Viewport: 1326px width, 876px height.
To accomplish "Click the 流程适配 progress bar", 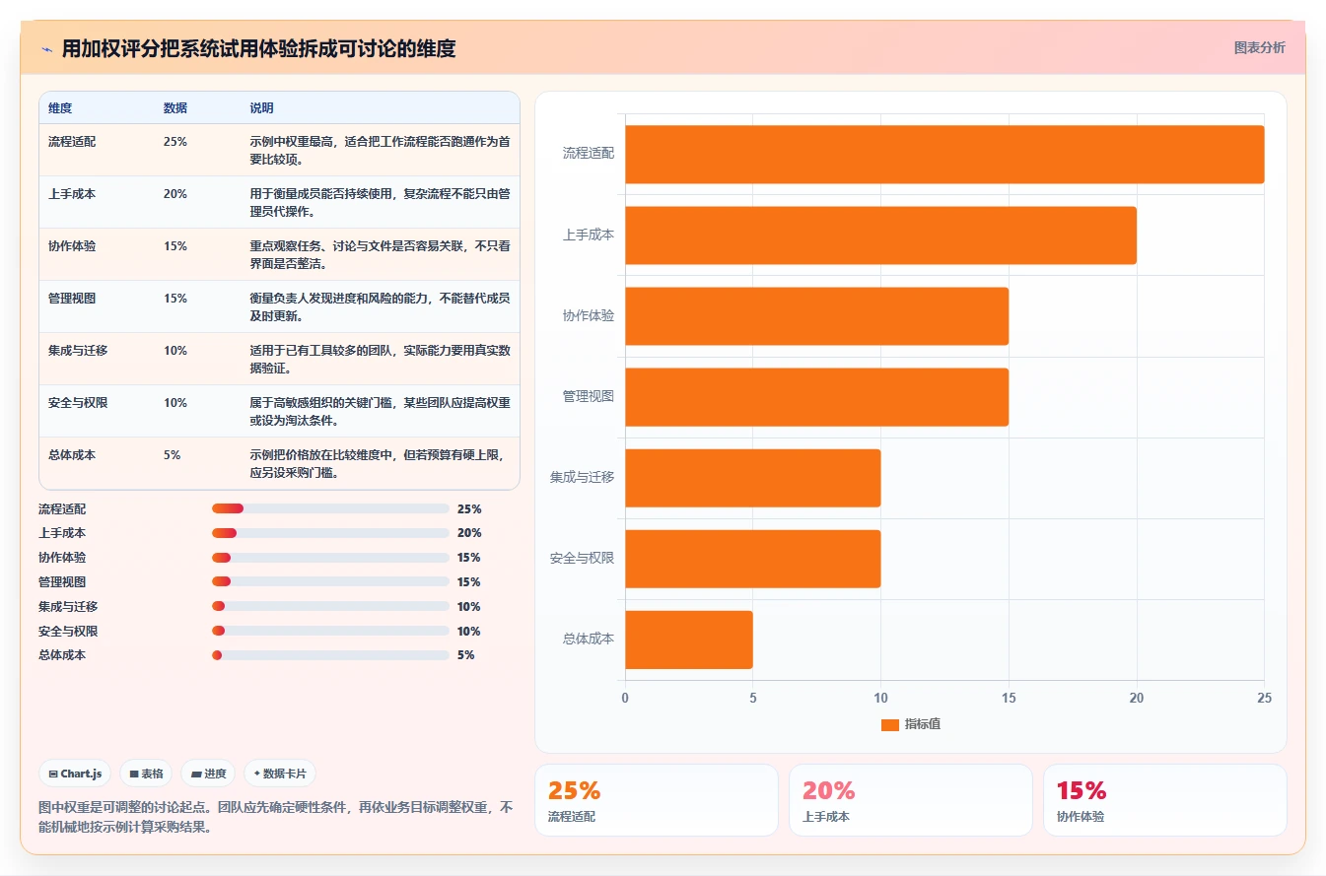I will coord(330,508).
